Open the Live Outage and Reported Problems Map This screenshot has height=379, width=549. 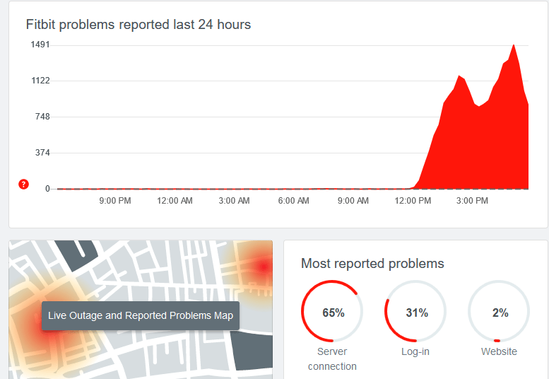(141, 315)
